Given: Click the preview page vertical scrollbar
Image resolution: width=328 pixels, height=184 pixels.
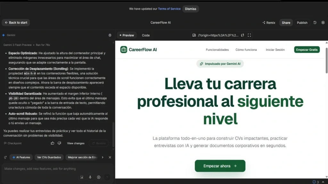Looking at the screenshot, I should click(x=326, y=60).
